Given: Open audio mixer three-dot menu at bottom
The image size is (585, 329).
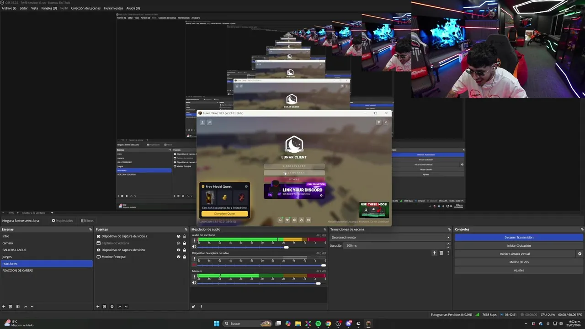Looking at the screenshot, I should click(x=201, y=307).
